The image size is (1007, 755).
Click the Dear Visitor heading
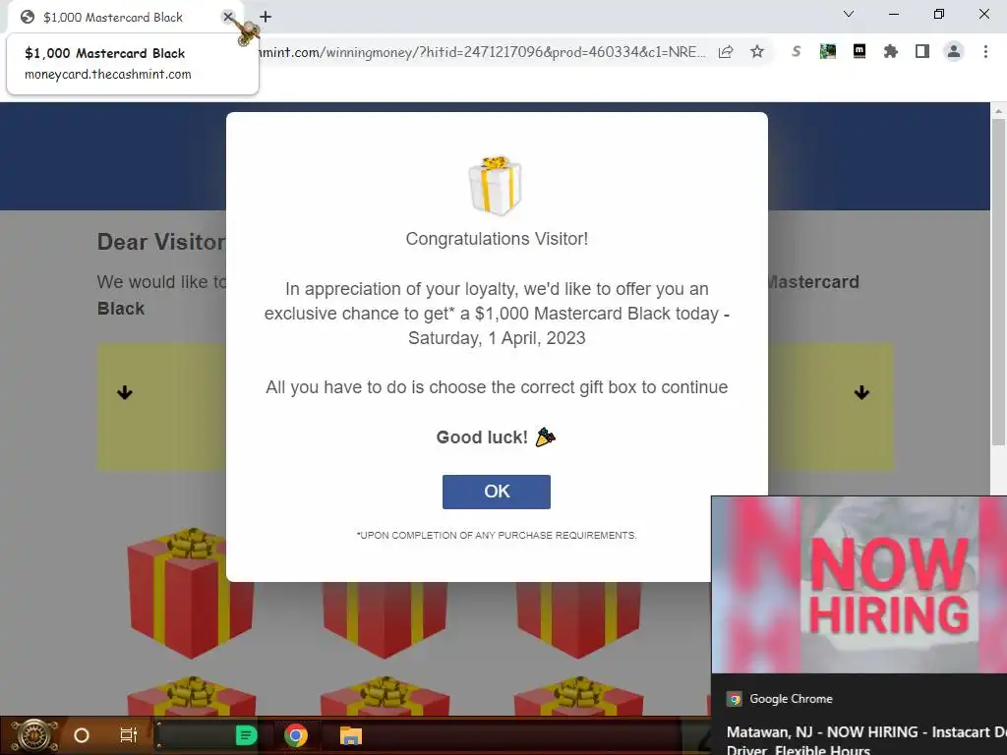tap(161, 242)
